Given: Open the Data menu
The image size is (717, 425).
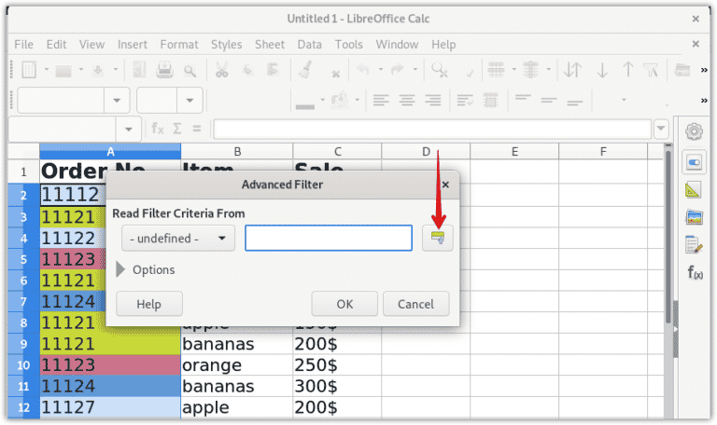Looking at the screenshot, I should tap(309, 44).
